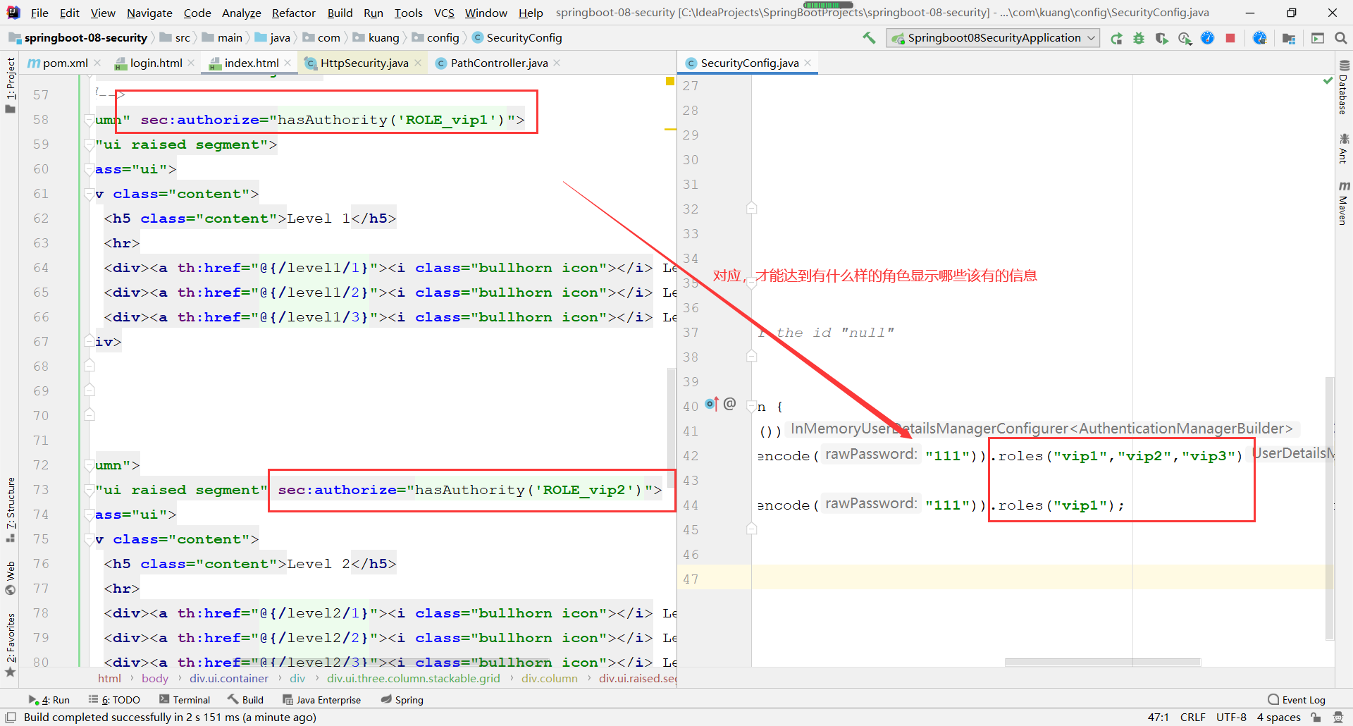This screenshot has height=726, width=1353.
Task: Open the VCS menu
Action: [x=444, y=13]
